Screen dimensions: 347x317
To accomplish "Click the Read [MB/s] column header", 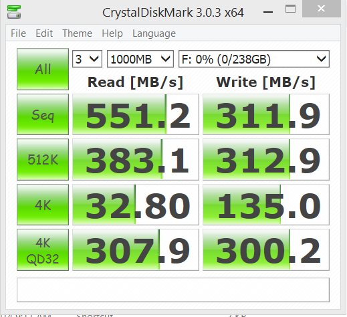I will tap(135, 82).
